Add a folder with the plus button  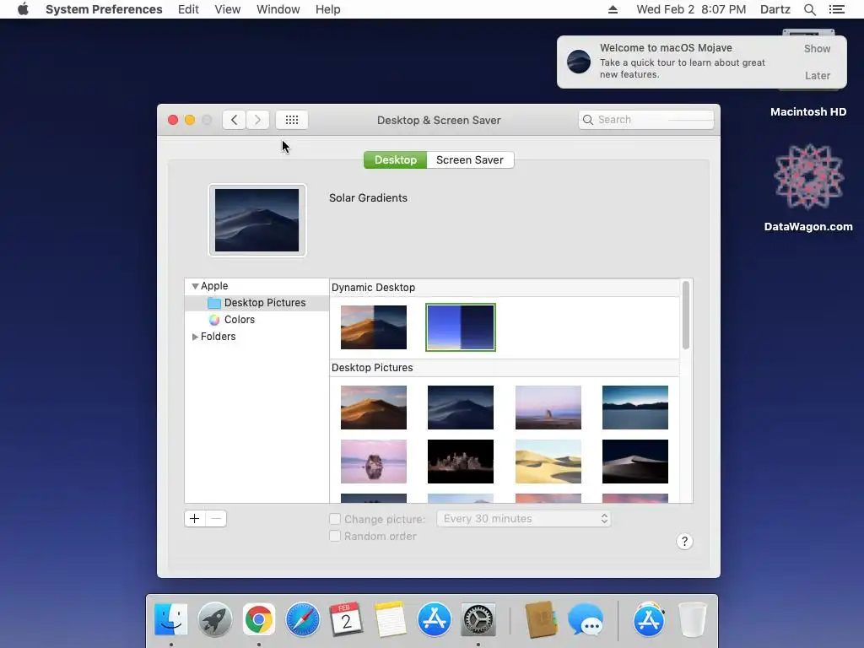(x=195, y=519)
